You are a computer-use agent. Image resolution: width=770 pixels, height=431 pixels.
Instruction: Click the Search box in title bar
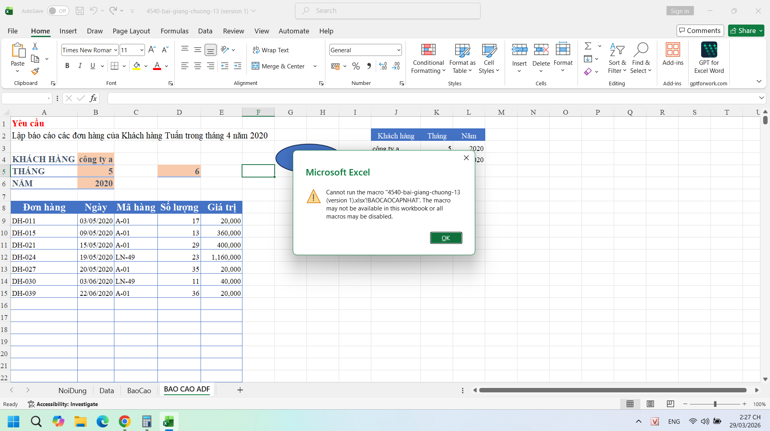(x=387, y=11)
